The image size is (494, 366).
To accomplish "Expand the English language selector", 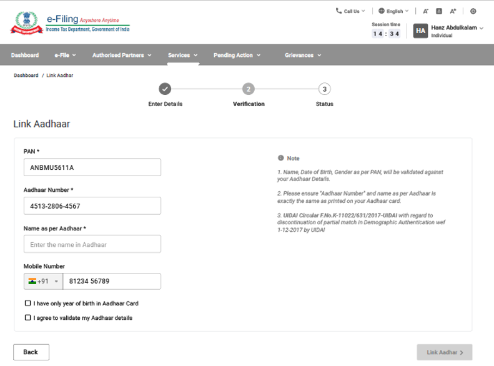I will tap(393, 11).
